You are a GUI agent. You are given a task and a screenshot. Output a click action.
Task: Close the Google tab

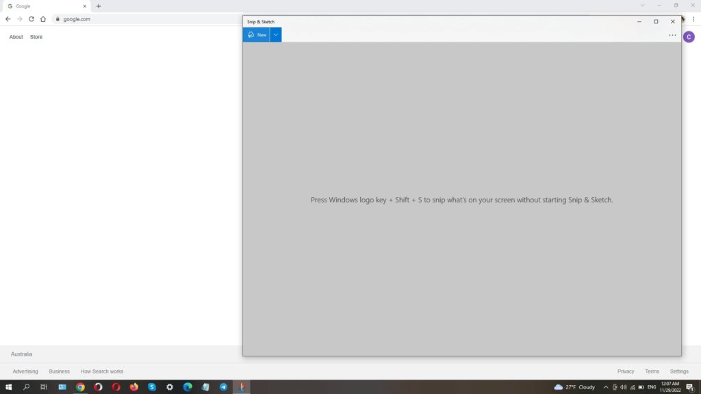[x=85, y=6]
